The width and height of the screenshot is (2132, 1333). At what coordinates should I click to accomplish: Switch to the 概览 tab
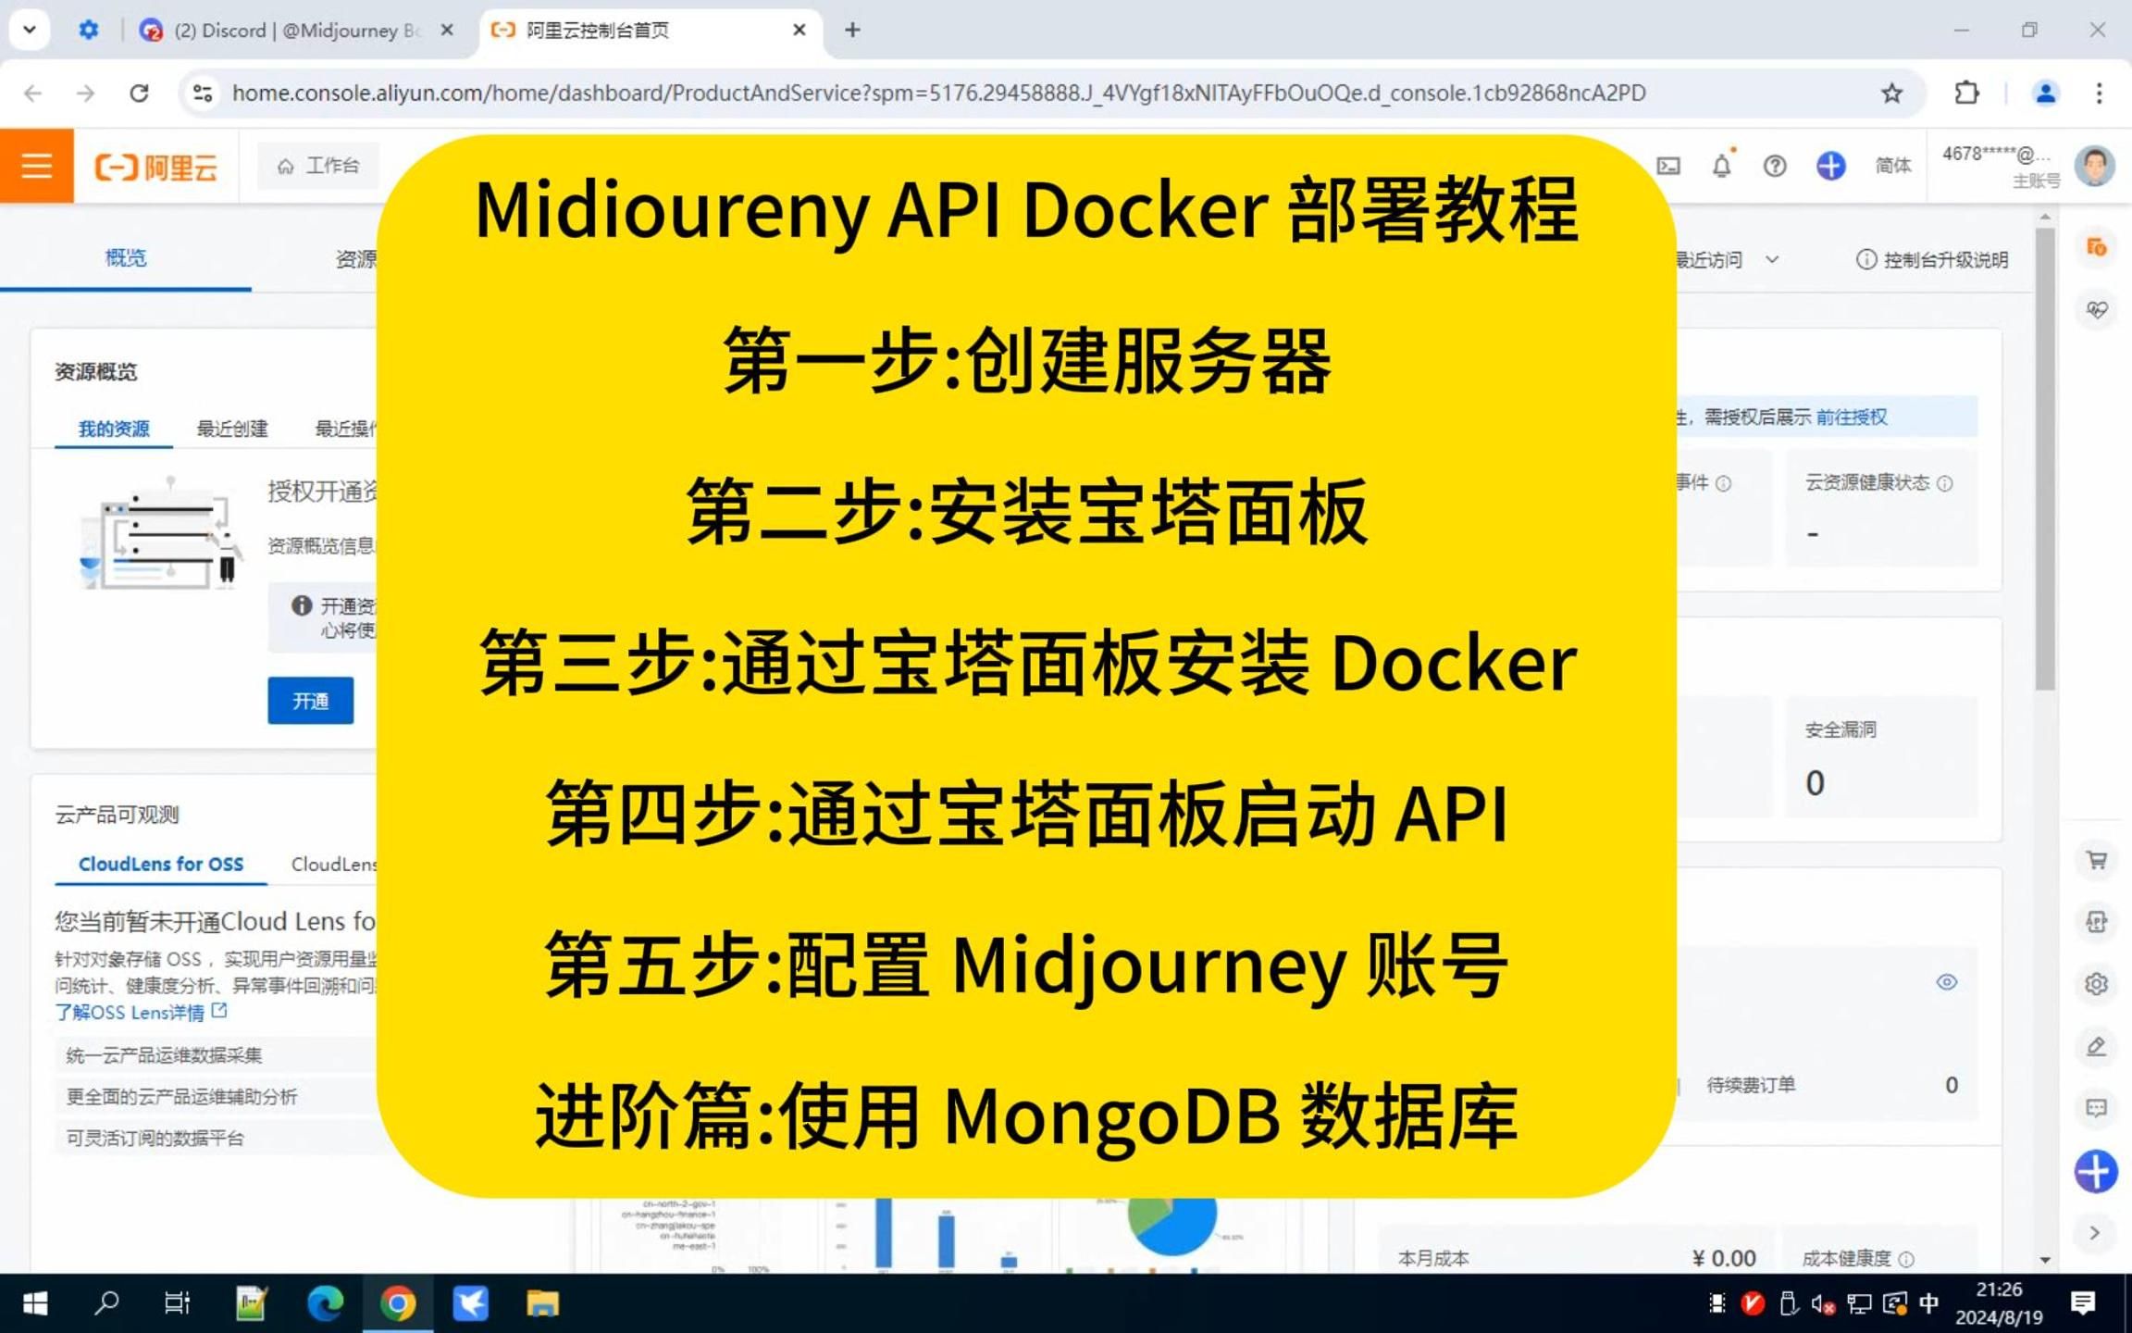pyautogui.click(x=125, y=258)
